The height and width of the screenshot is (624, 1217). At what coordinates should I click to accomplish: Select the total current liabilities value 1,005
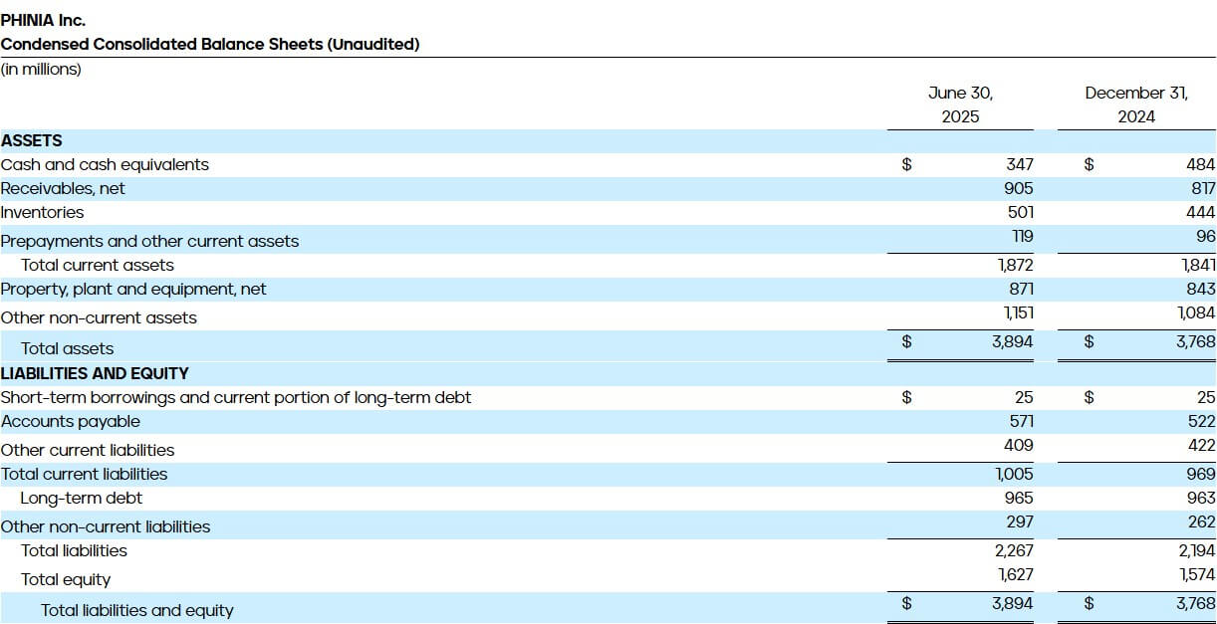pyautogui.click(x=1016, y=475)
